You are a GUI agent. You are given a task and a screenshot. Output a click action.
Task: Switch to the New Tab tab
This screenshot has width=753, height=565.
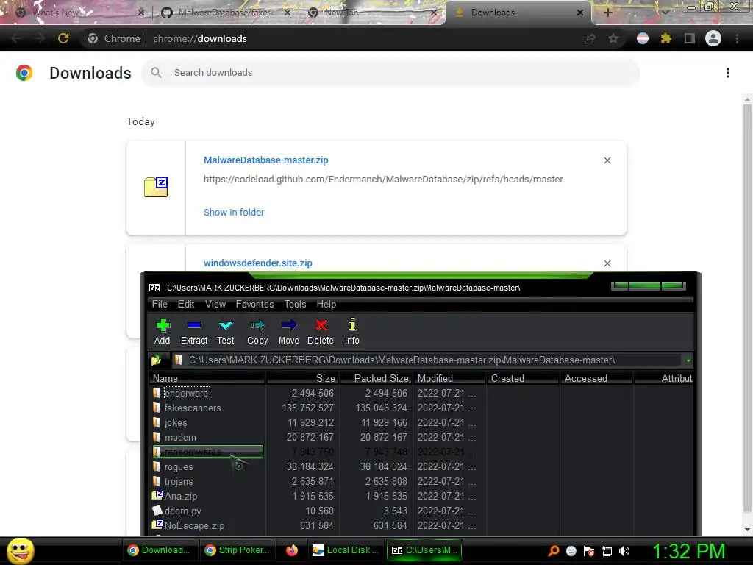372,13
